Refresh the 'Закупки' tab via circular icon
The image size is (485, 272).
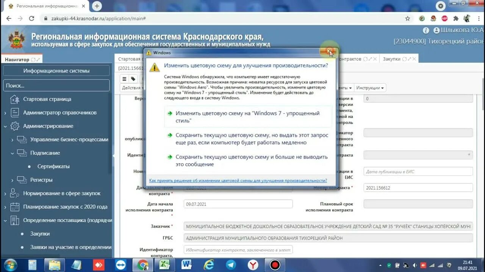[x=404, y=59]
